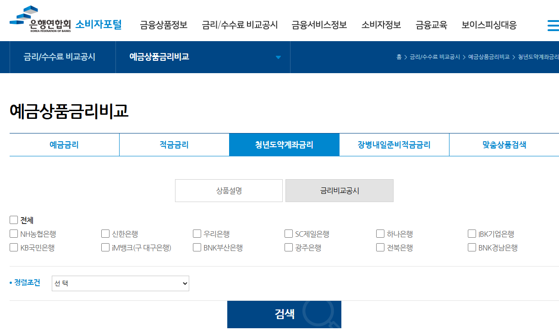Click the 금리/수수료 비교공시 section label in blue bar

pyautogui.click(x=60, y=57)
